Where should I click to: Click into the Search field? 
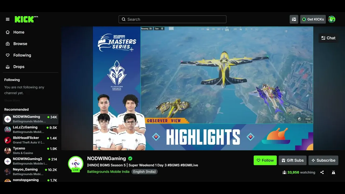172,19
